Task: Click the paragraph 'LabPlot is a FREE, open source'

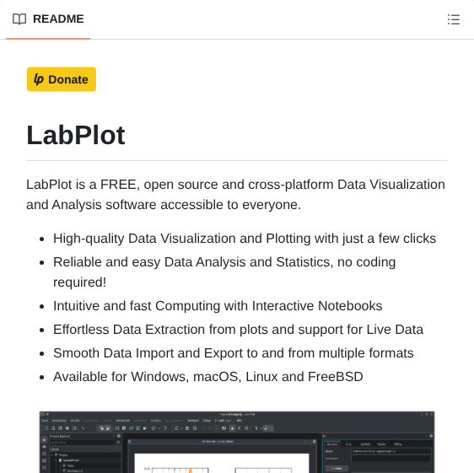Action: [236, 194]
